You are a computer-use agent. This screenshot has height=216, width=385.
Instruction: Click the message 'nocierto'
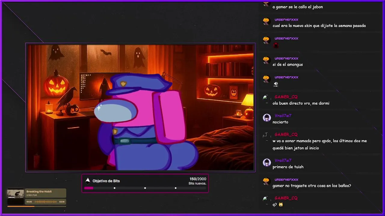(280, 122)
